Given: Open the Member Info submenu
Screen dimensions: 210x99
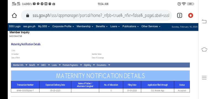Looking at the screenshot, I should 20,65.
